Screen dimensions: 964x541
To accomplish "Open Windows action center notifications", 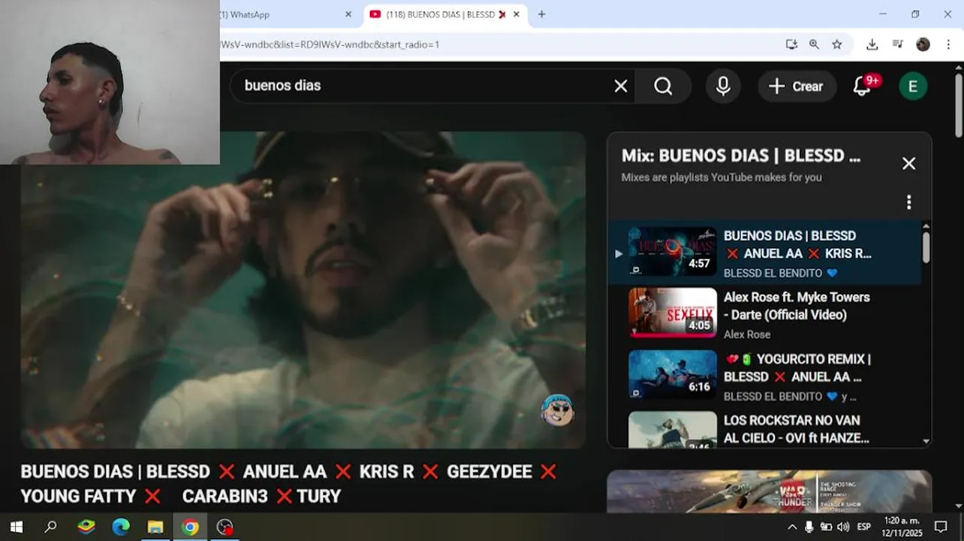I will pyautogui.click(x=941, y=527).
